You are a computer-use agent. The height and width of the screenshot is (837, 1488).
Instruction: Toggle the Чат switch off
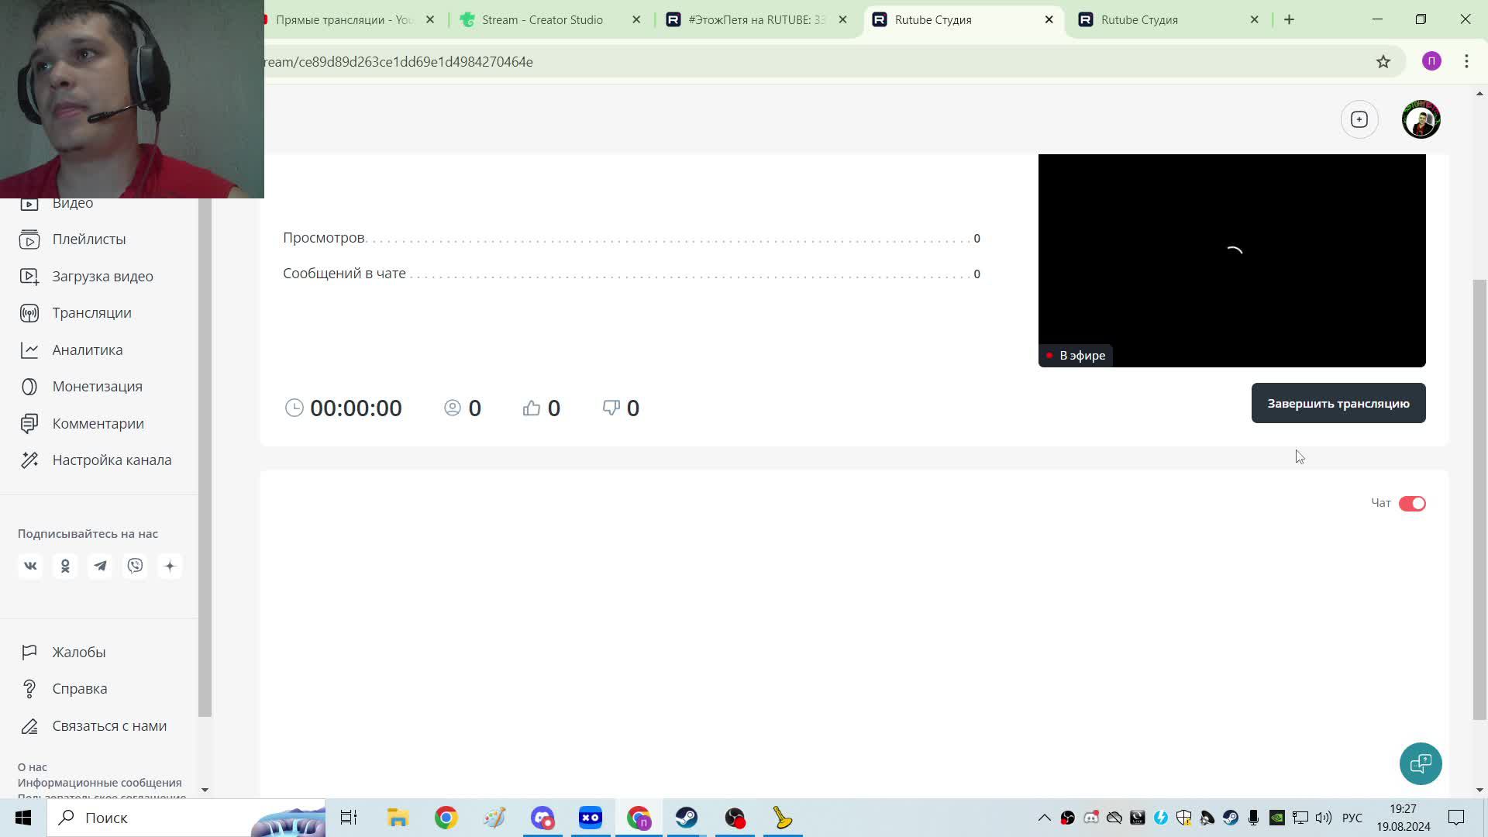point(1411,504)
